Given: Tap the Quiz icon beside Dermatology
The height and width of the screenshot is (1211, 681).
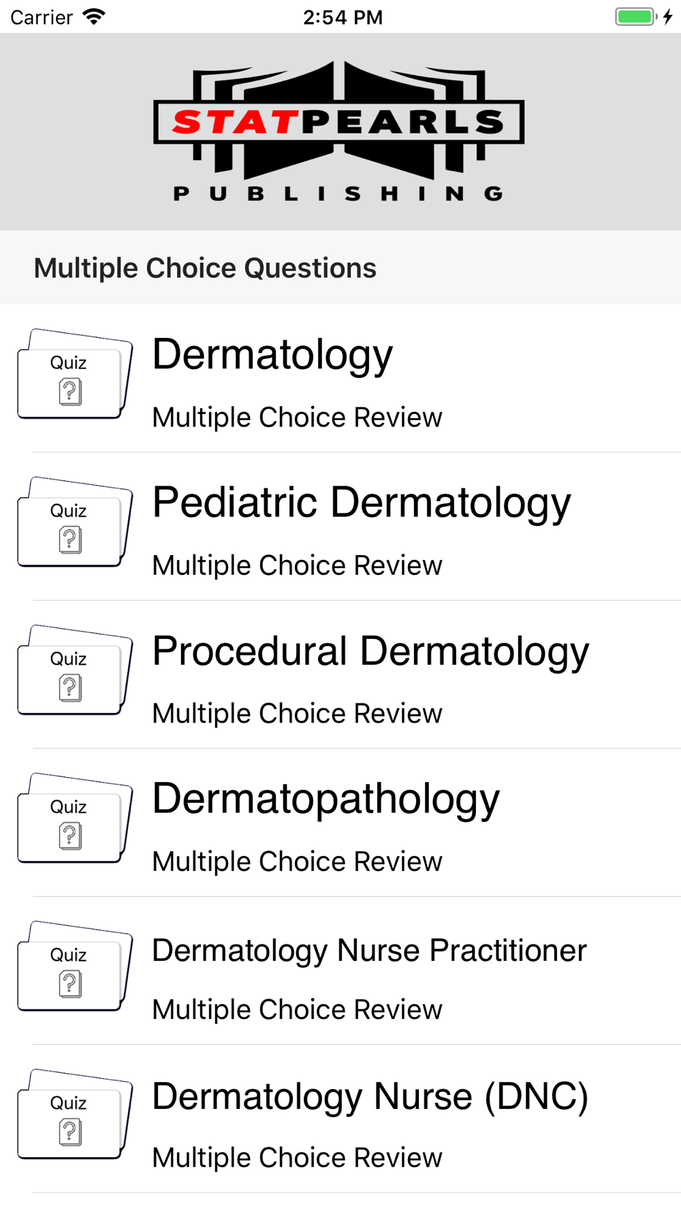Looking at the screenshot, I should point(74,374).
